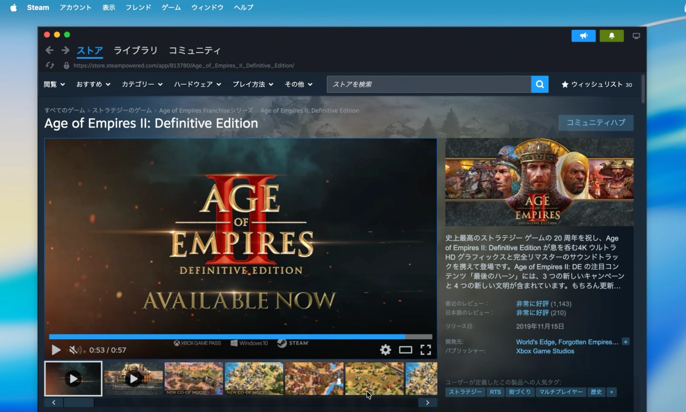Open video settings gear
Screen dimensions: 686x412
(x=385, y=350)
